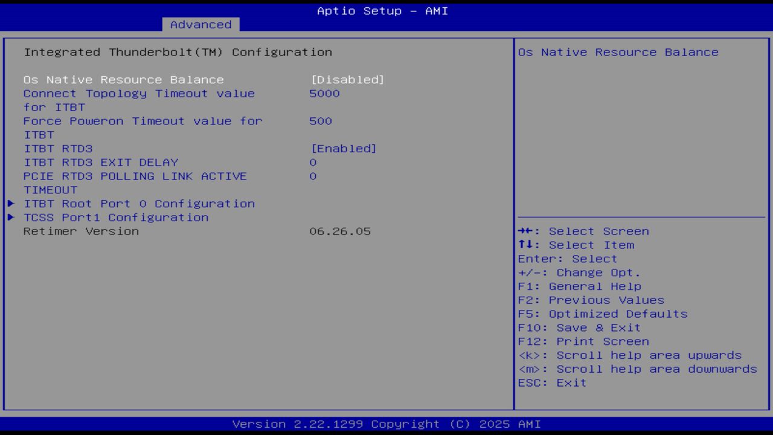Click the Aptio Setup - AMI title bar
The image size is (773, 435).
click(382, 10)
